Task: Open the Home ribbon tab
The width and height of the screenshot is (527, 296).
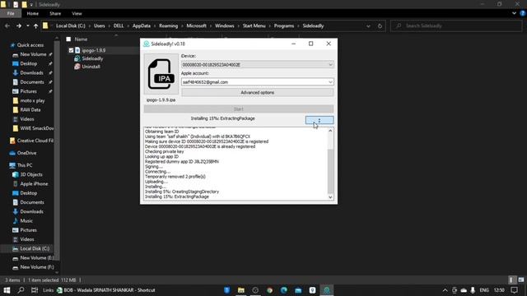Action: [33, 13]
